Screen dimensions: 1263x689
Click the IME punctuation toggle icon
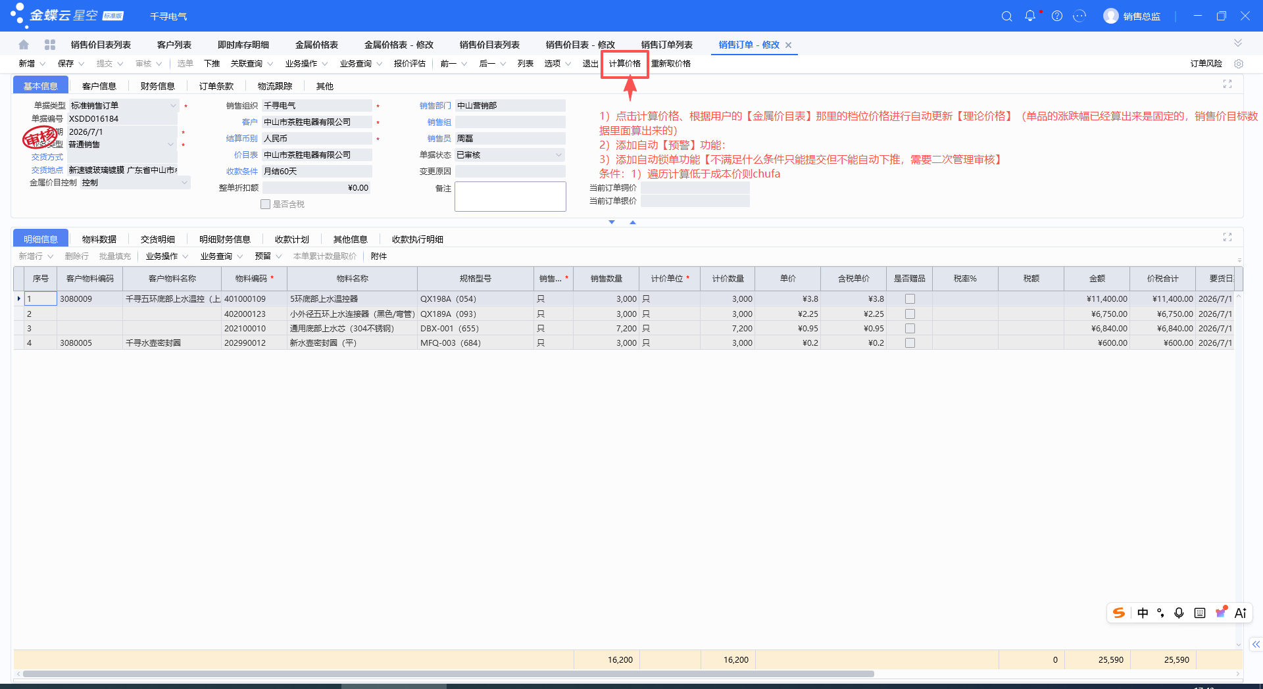coord(1160,613)
